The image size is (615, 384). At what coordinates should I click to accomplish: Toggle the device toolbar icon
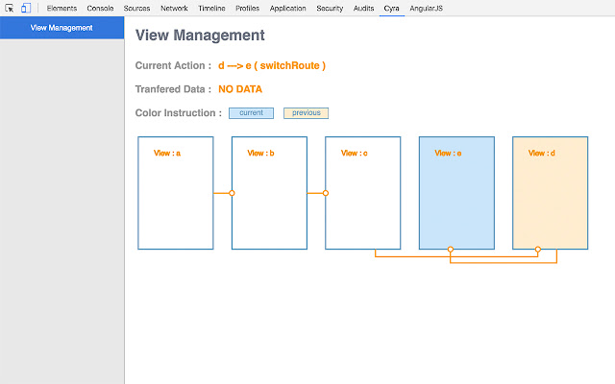[26, 8]
